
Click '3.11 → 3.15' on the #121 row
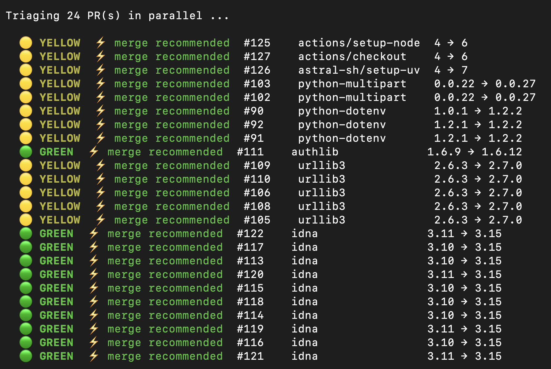point(464,356)
